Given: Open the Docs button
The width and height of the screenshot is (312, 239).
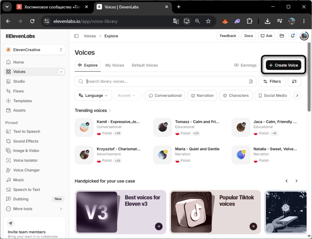Looking at the screenshot, I should 249,36.
